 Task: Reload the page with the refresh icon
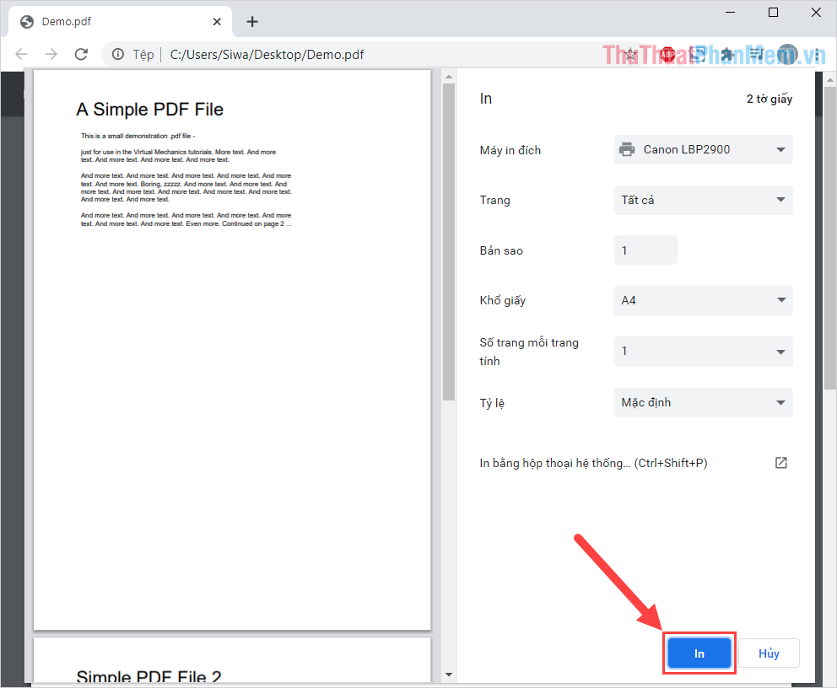pos(81,54)
